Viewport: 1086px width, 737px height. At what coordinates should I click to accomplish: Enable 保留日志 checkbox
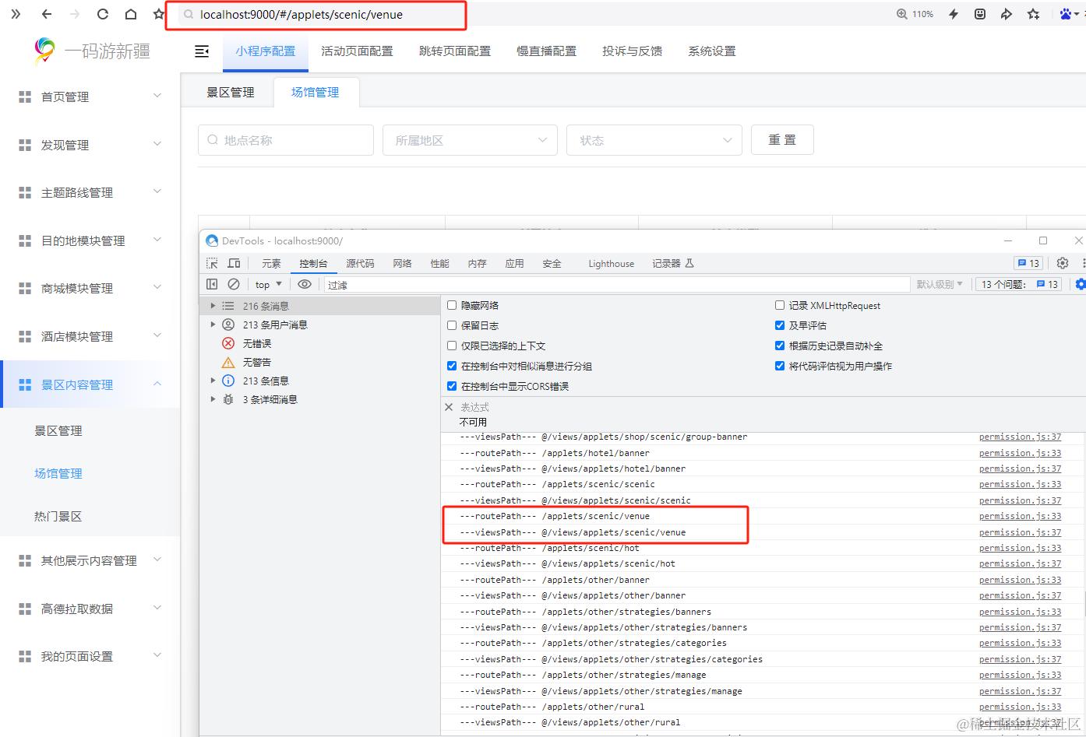[452, 325]
